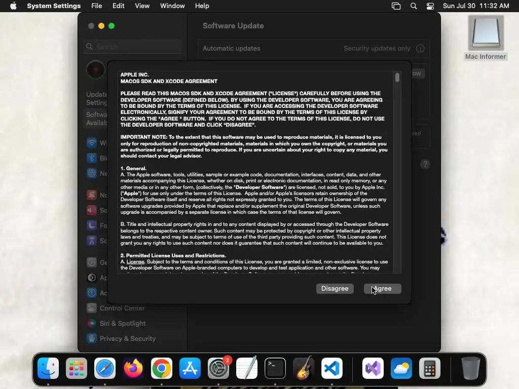Click the 'MACOS SDK AND XCODE AGREEMENT' heading
Viewport: 519px width, 389px height.
pos(169,82)
